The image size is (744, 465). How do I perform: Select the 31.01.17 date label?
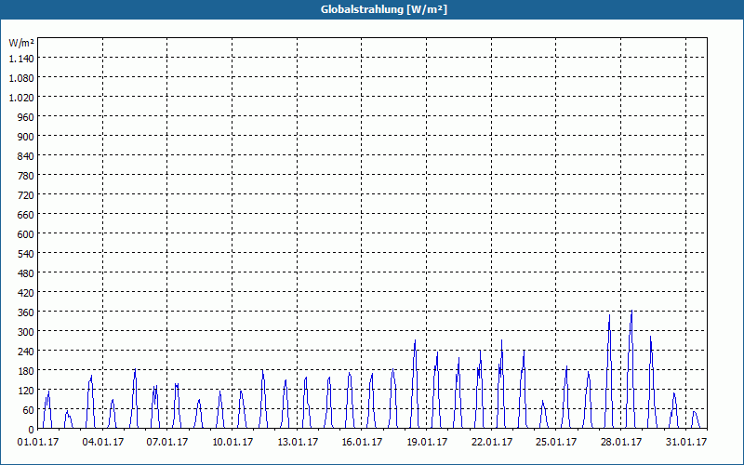click(x=686, y=443)
